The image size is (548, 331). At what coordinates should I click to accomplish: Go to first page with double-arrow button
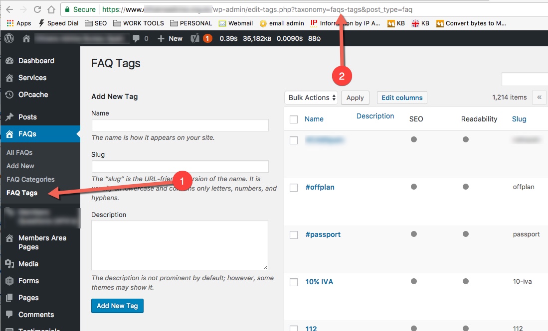pos(539,98)
